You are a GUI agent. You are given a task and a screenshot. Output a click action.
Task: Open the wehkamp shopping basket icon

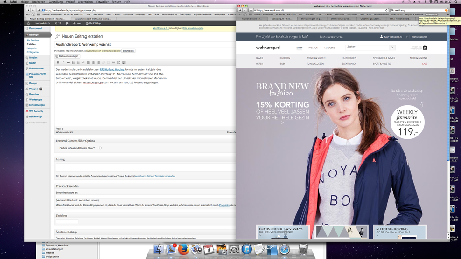(x=425, y=47)
